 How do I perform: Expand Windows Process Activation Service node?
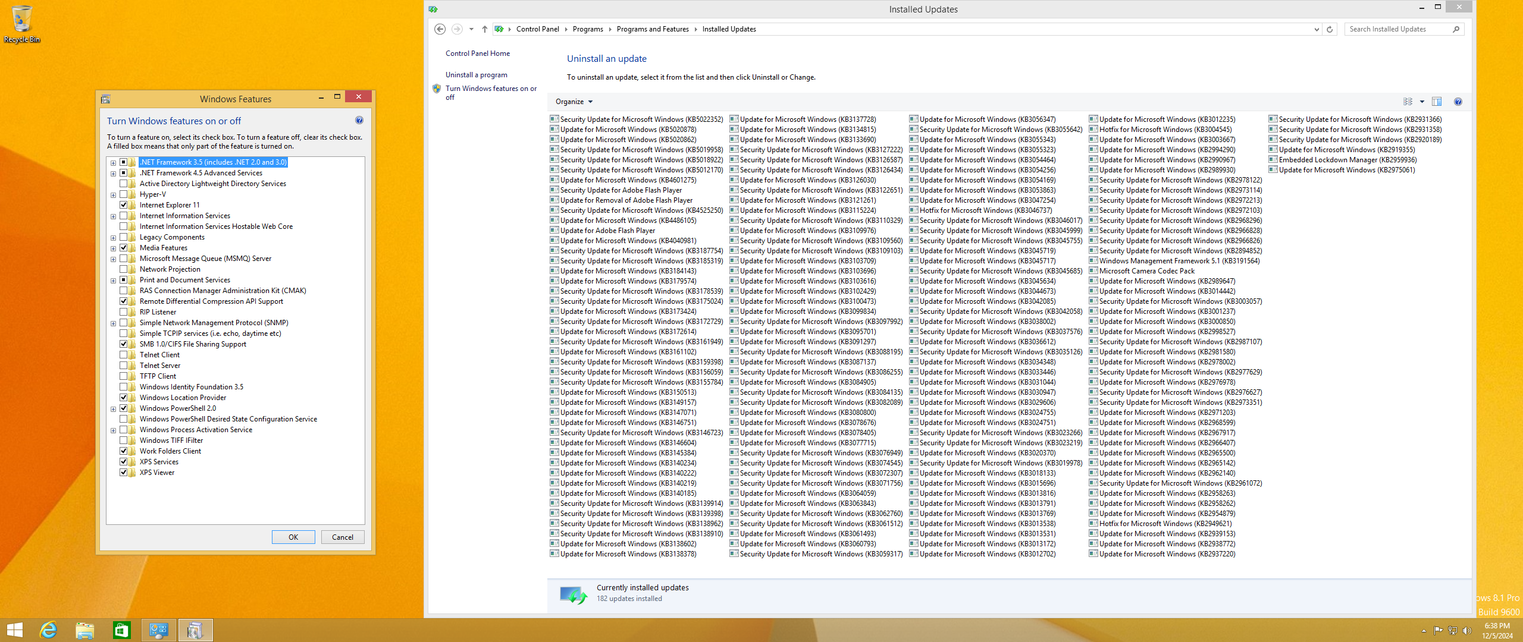pos(113,430)
